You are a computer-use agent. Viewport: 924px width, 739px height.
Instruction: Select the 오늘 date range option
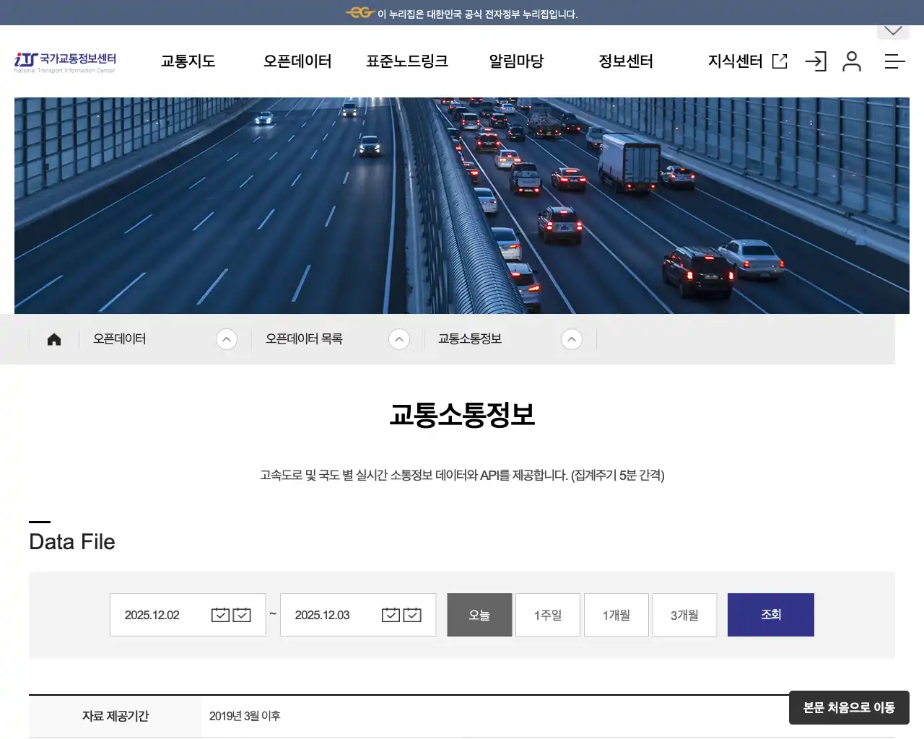[479, 614]
